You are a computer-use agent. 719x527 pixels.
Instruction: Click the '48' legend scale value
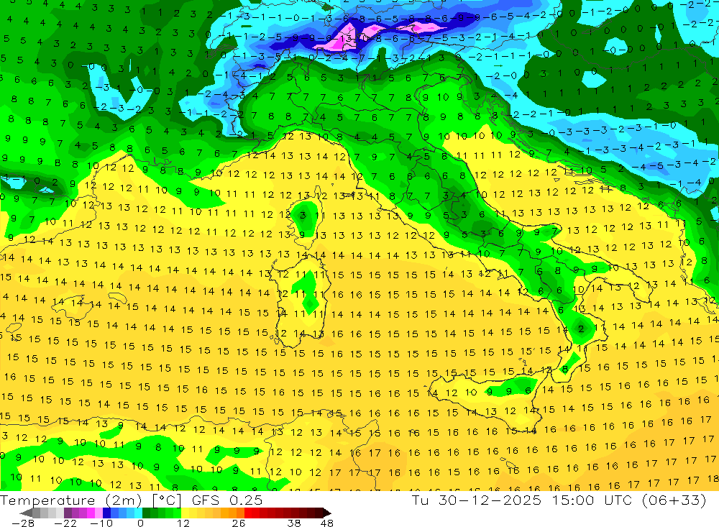[327, 523]
